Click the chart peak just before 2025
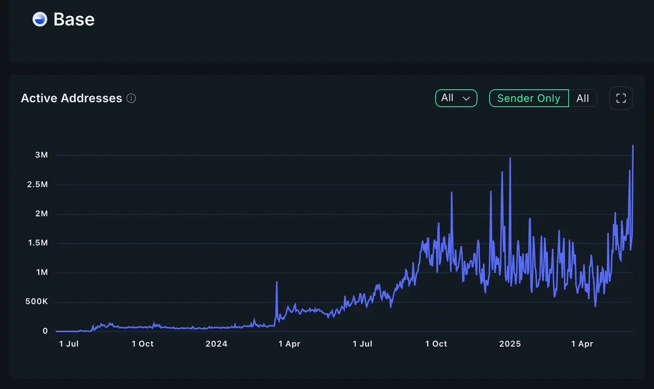This screenshot has width=654, height=389. [510, 159]
